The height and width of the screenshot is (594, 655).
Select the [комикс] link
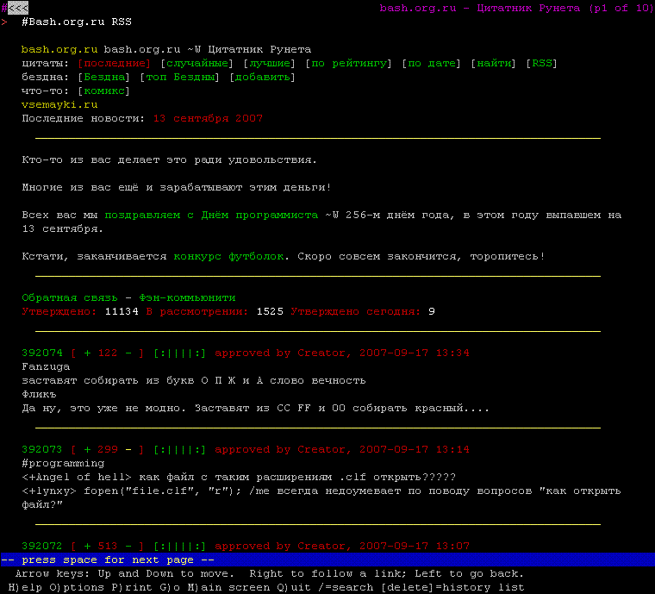point(104,91)
